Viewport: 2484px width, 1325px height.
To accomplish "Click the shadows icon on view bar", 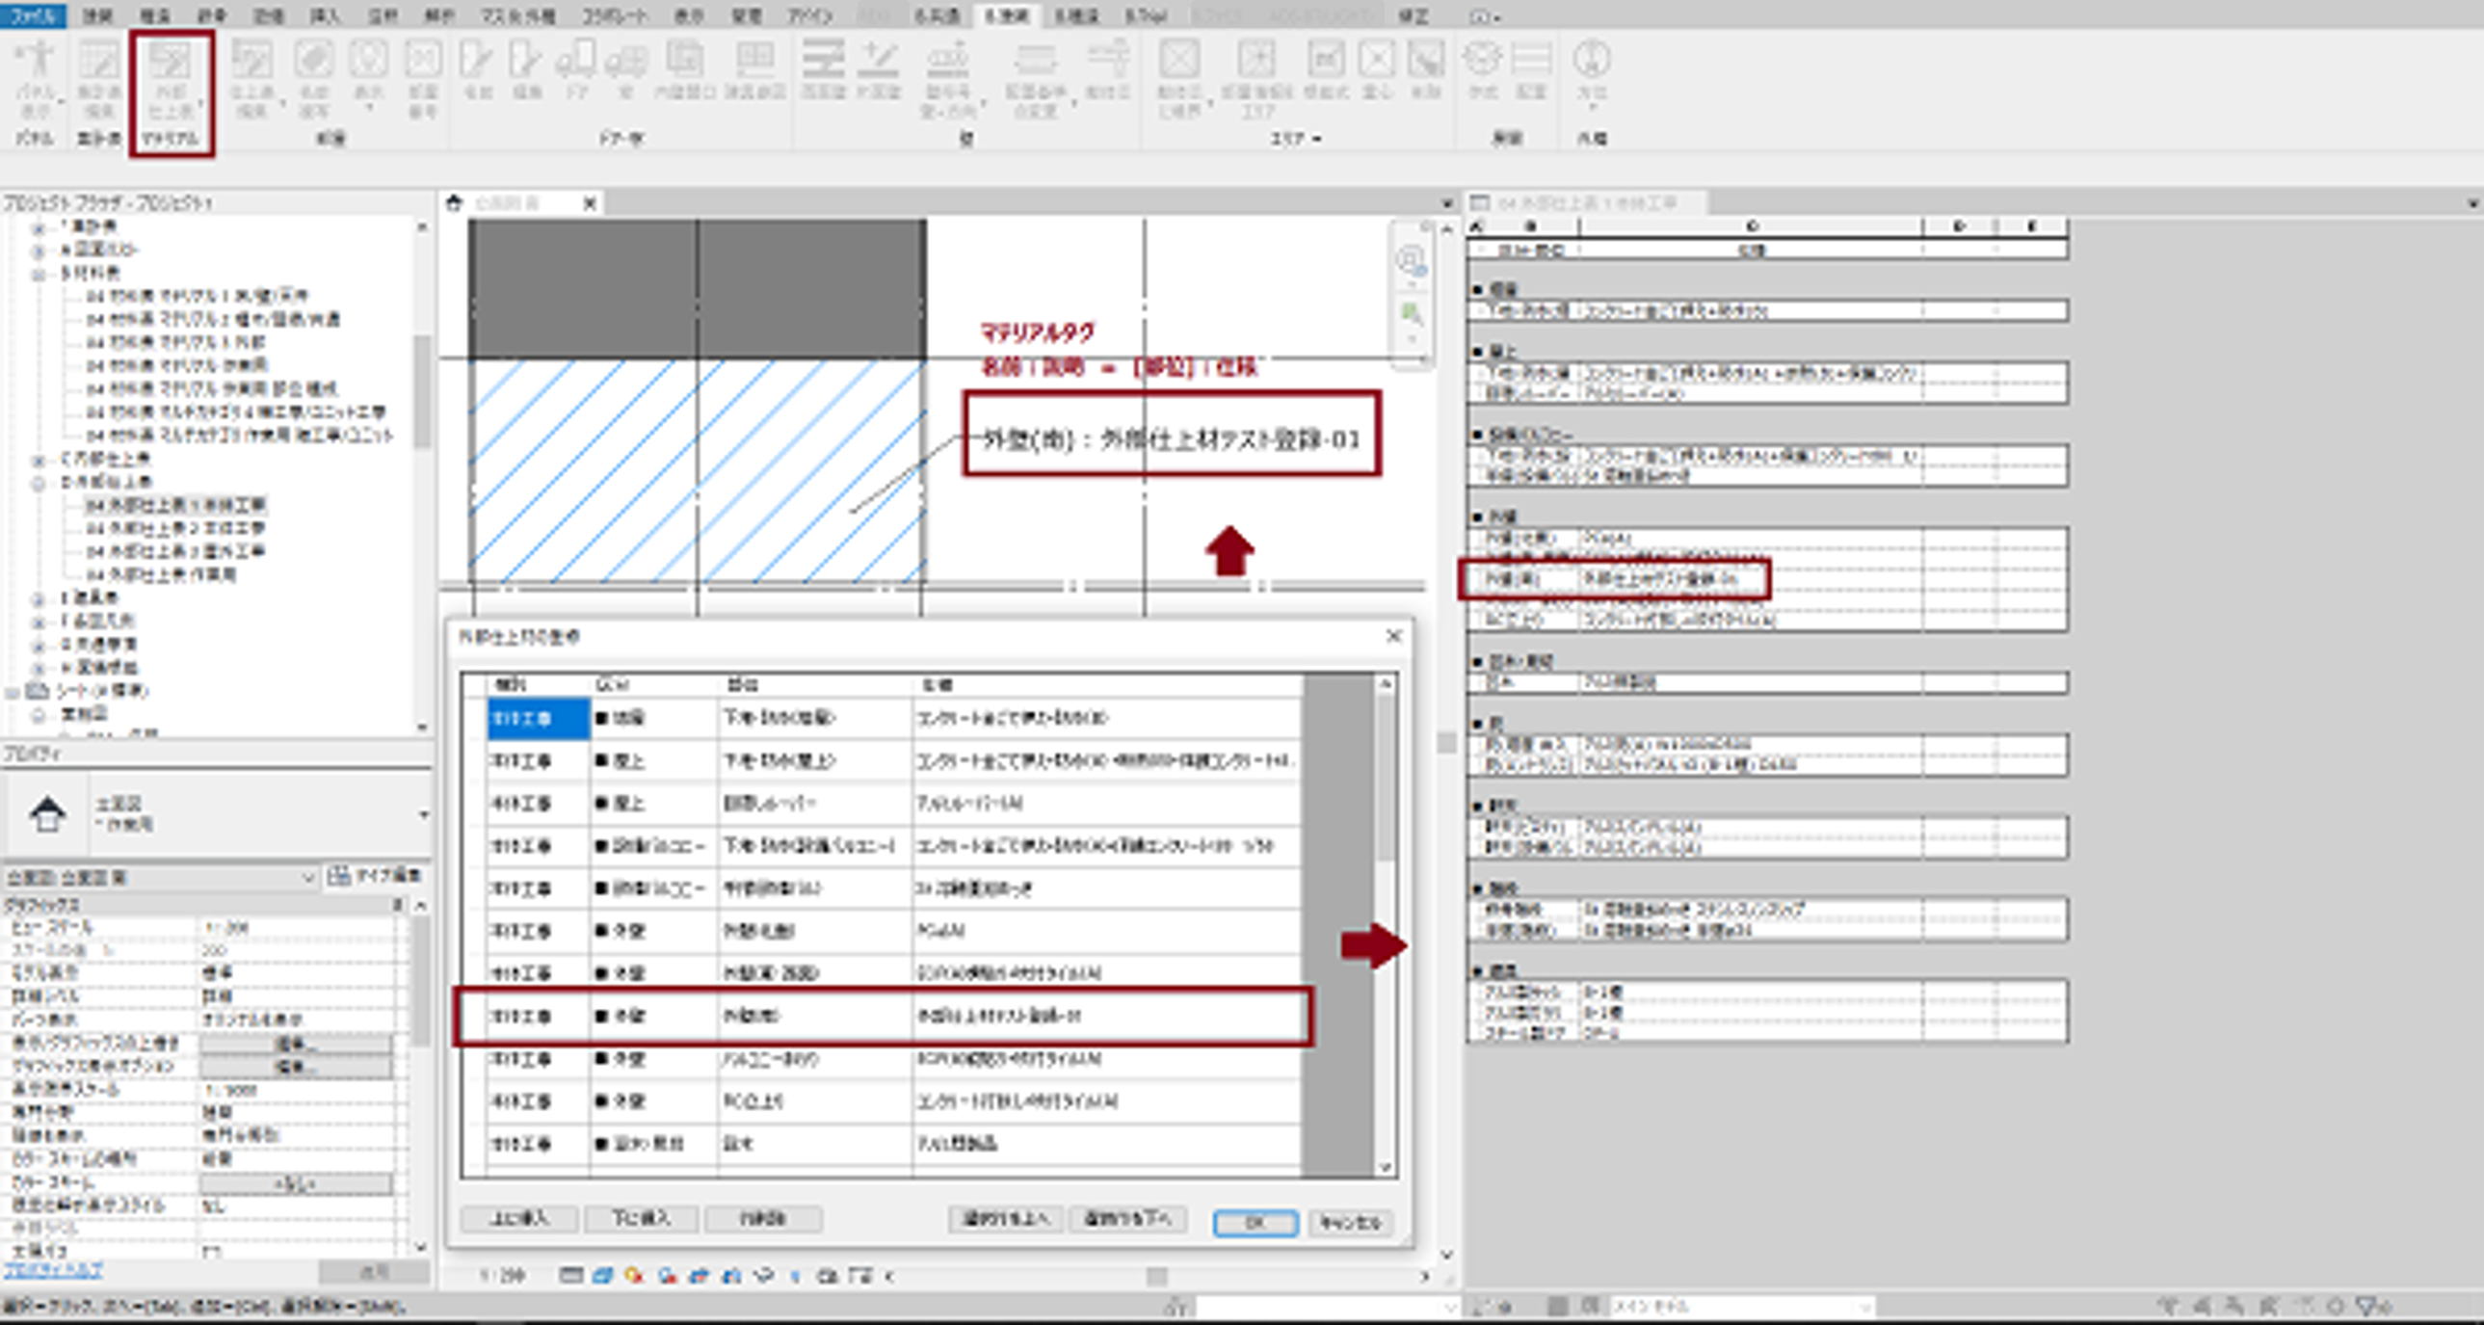I will coord(667,1276).
